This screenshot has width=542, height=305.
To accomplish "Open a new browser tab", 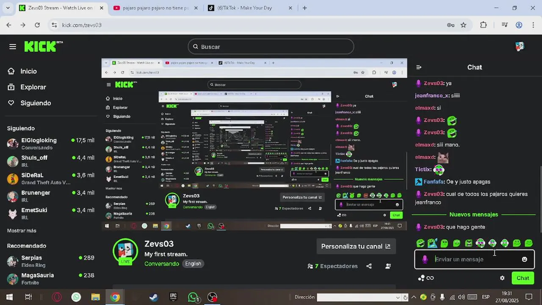I will pos(304,8).
